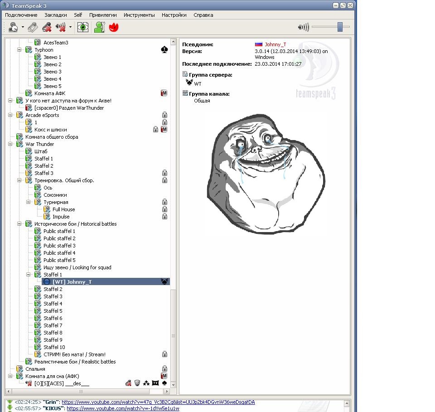This screenshot has width=435, height=412.
Task: Collapse Комната для сна (АФК) channel
Action: click(10, 376)
